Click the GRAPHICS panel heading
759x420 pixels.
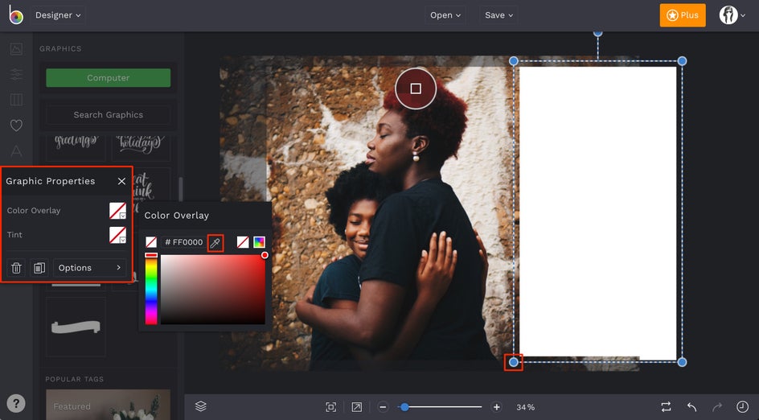tap(60, 48)
